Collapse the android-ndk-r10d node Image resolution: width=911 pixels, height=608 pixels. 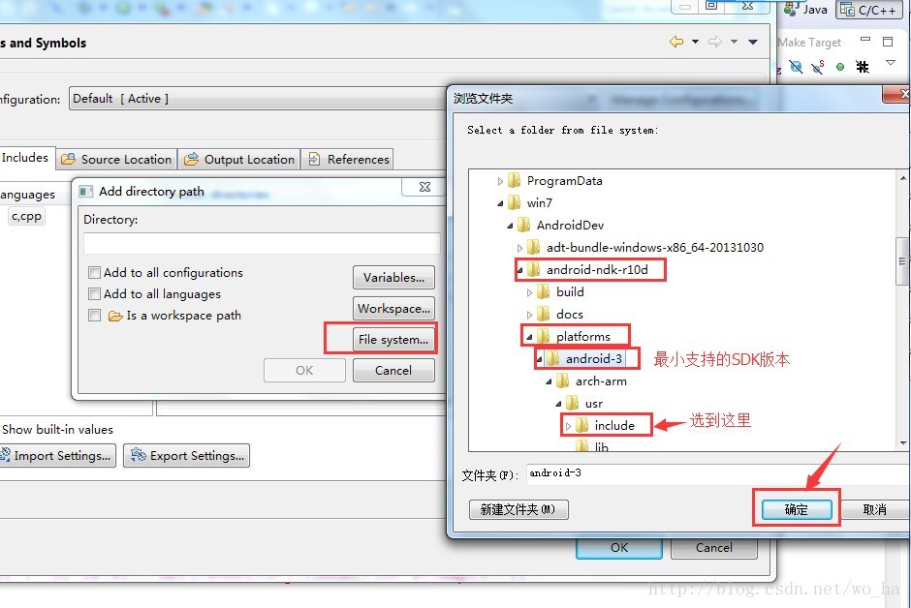coord(520,270)
